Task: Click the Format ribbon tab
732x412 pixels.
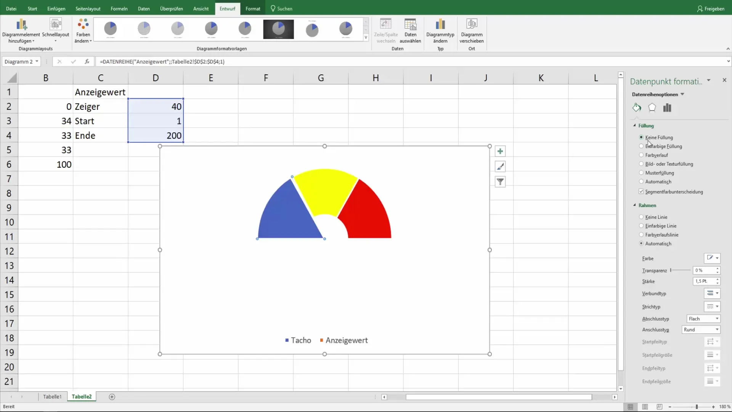Action: click(252, 8)
